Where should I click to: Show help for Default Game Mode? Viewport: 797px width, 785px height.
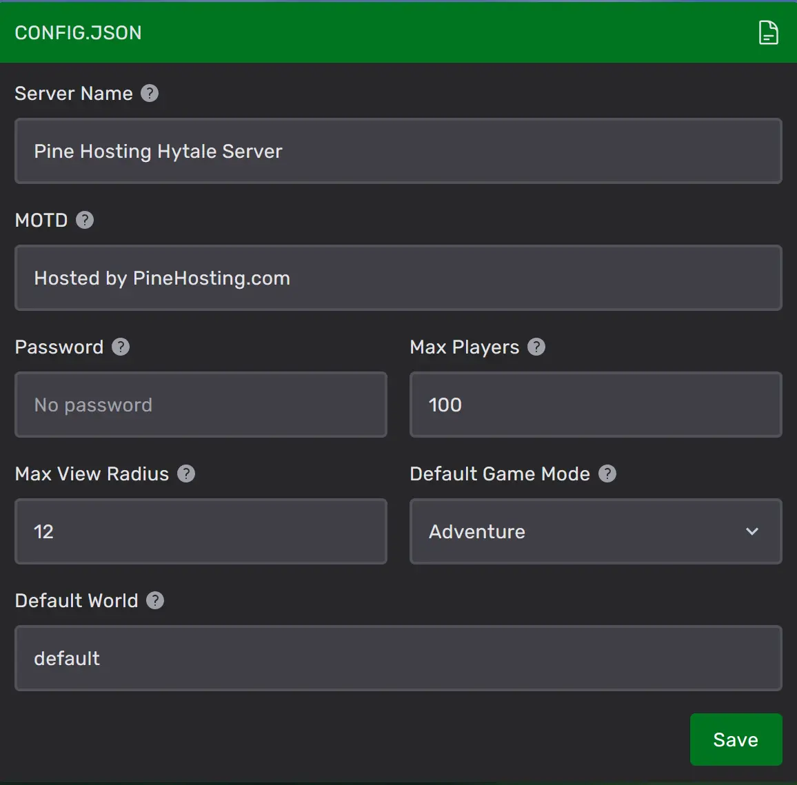[x=607, y=473]
